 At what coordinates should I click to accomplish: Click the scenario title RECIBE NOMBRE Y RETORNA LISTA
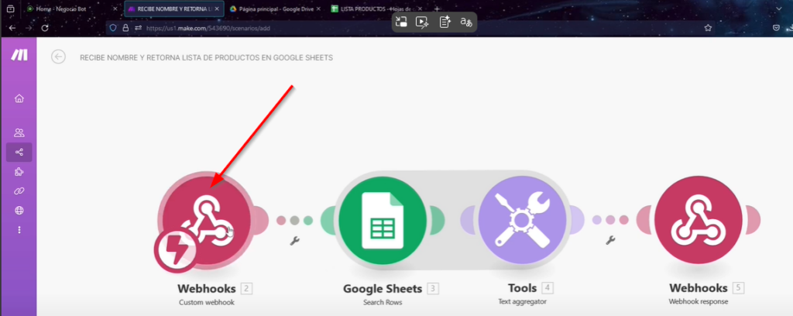point(206,57)
